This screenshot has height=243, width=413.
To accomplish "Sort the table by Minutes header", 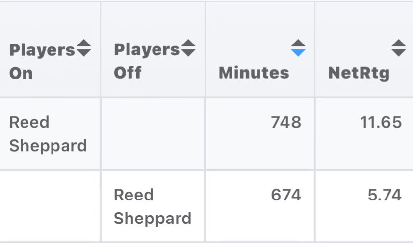I will [254, 73].
